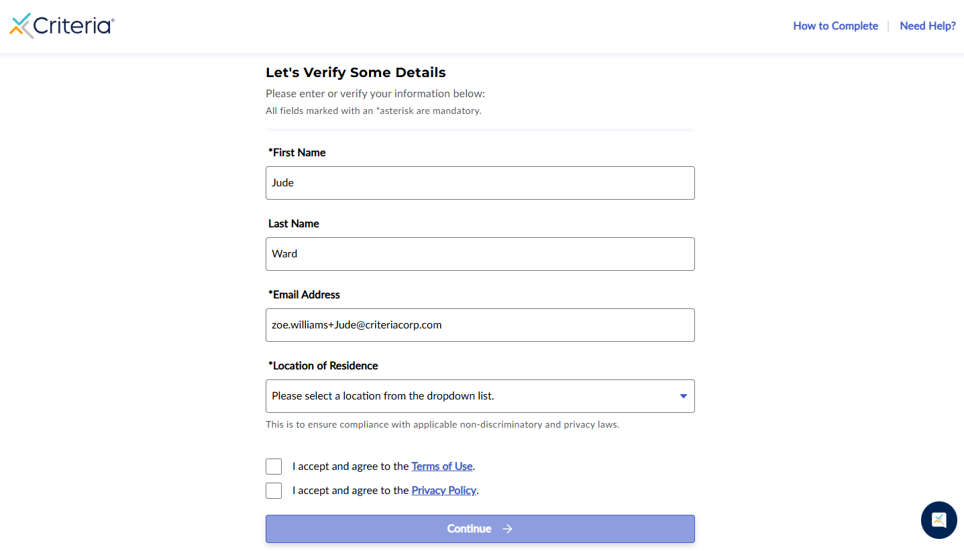Click the Need Help? link

(x=927, y=26)
